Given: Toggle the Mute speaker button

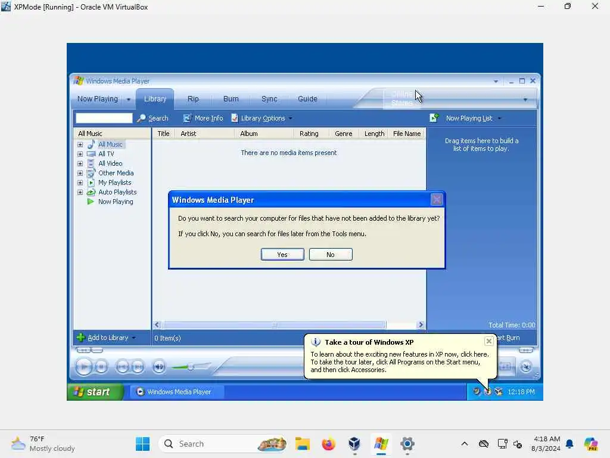Looking at the screenshot, I should coord(158,367).
